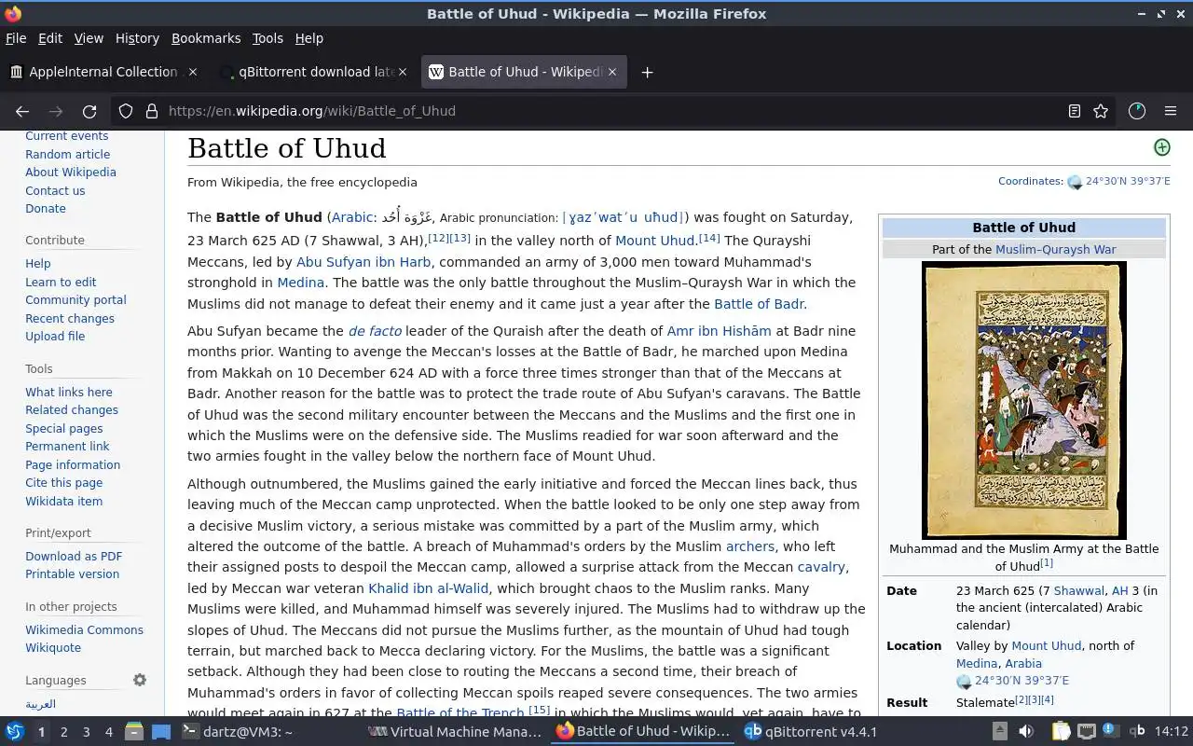Go back to the previous page

coord(22,111)
